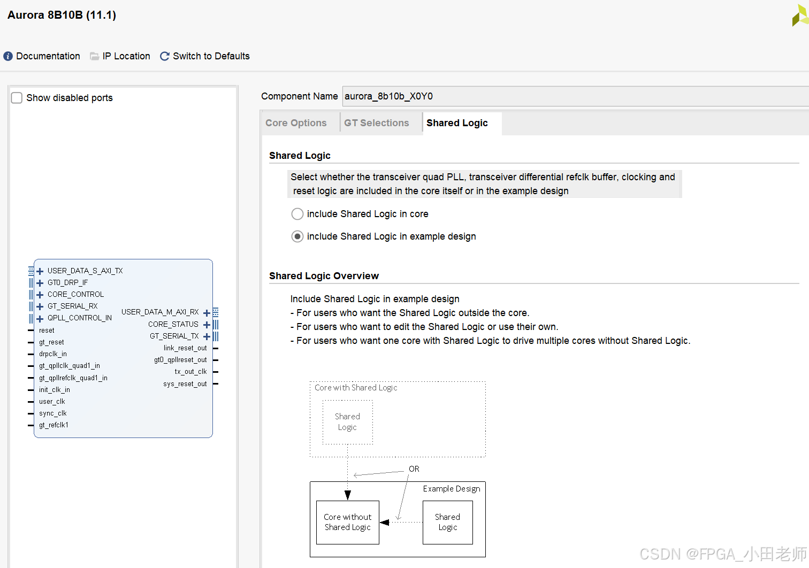Click the link_reset_out port label
Screen dimensions: 809x568
pyautogui.click(x=185, y=348)
